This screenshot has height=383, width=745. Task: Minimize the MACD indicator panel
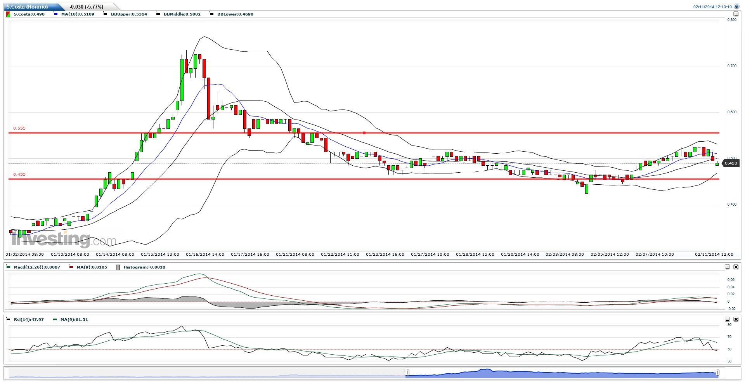point(728,267)
